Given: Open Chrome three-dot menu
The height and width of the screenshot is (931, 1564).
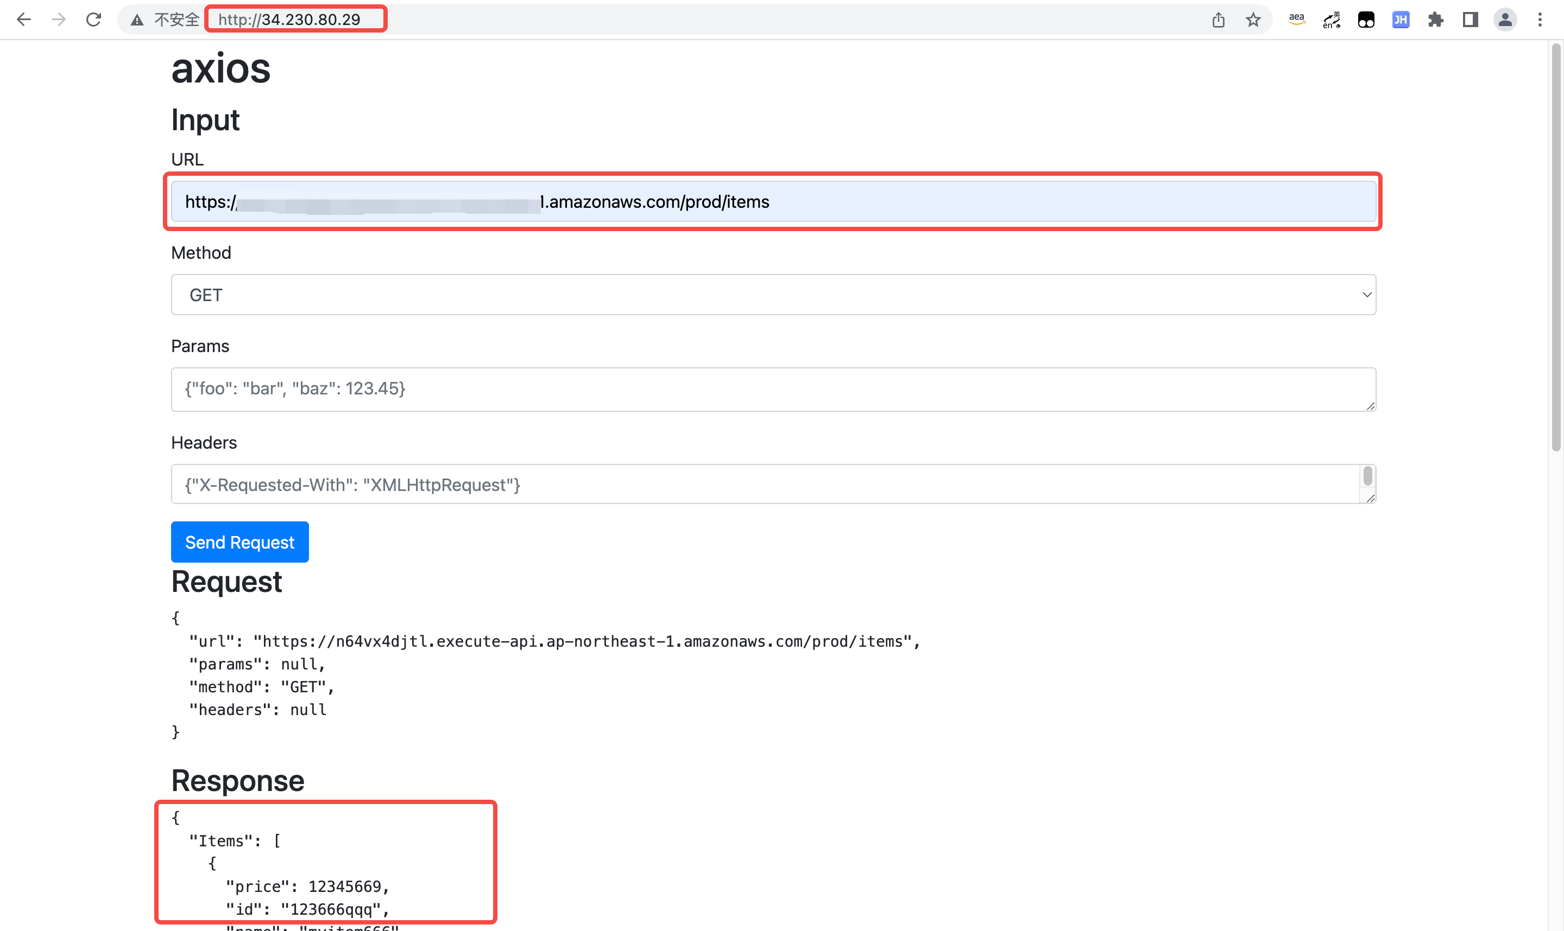Looking at the screenshot, I should 1540,20.
